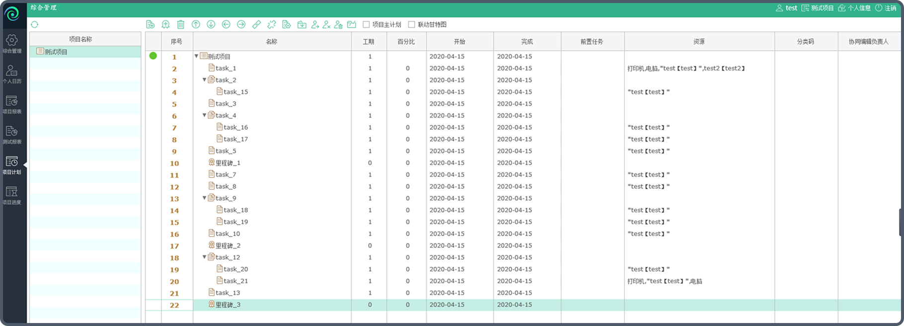Click the link tasks chain icon
Image resolution: width=904 pixels, height=326 pixels.
tap(256, 24)
